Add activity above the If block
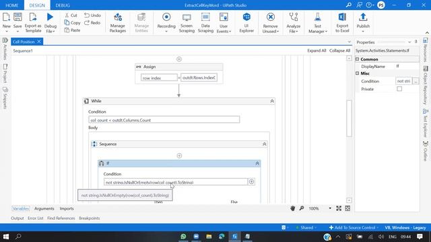Image resolution: width=431 pixels, height=242 pixels. pyautogui.click(x=179, y=155)
